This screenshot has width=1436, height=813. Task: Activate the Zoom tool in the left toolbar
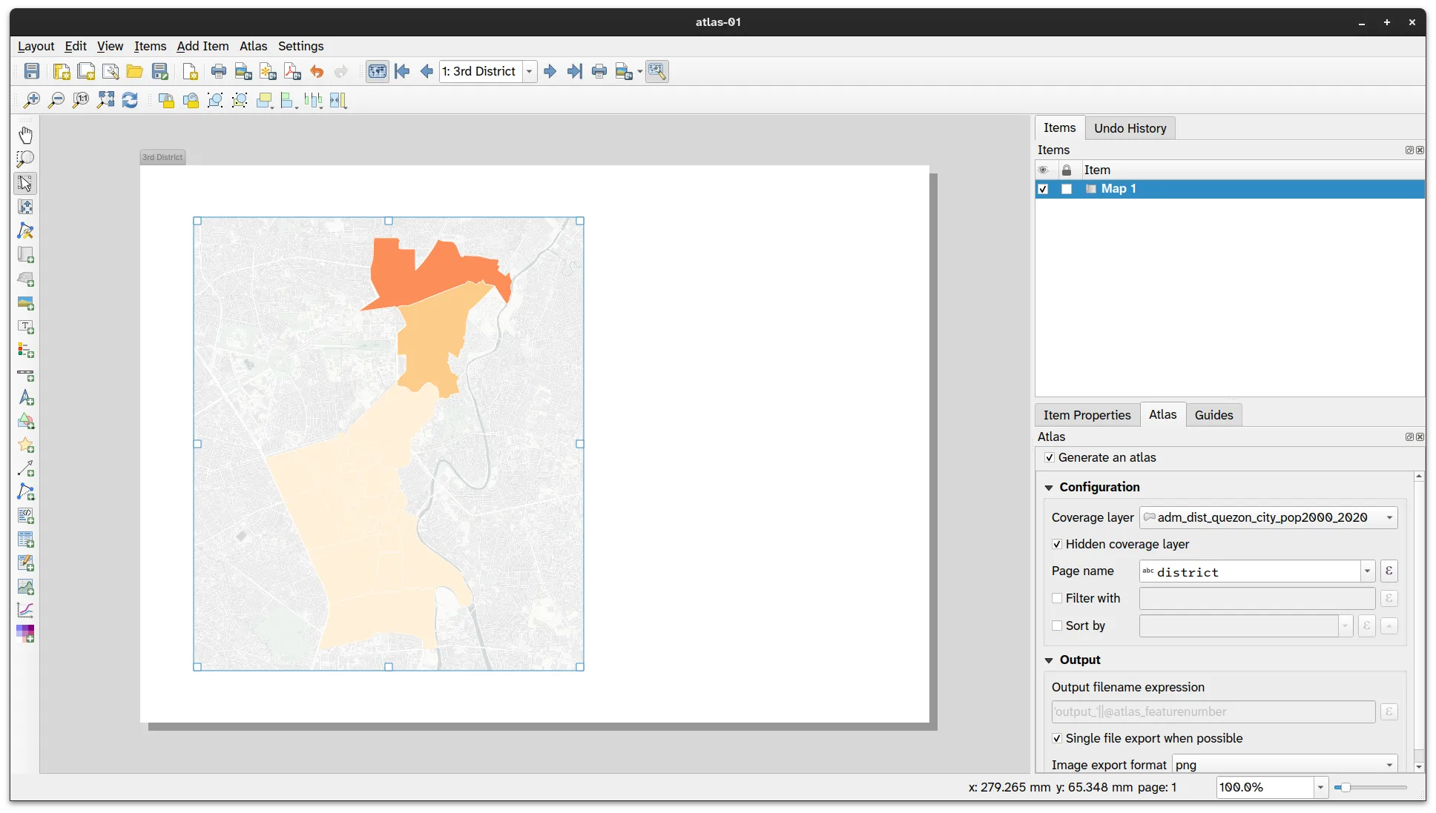pyautogui.click(x=26, y=159)
